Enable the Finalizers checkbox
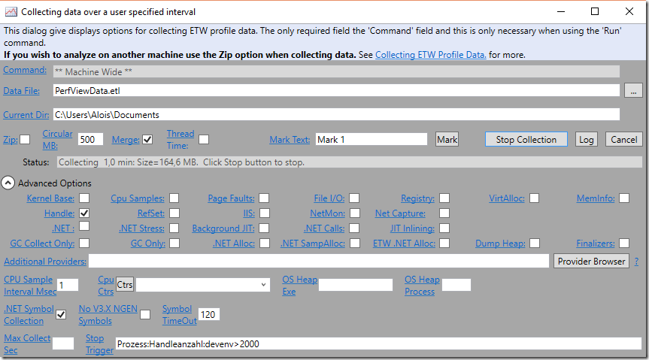649x360 pixels. pos(624,243)
